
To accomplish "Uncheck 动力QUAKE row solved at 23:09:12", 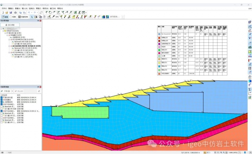I will pos(2,111).
